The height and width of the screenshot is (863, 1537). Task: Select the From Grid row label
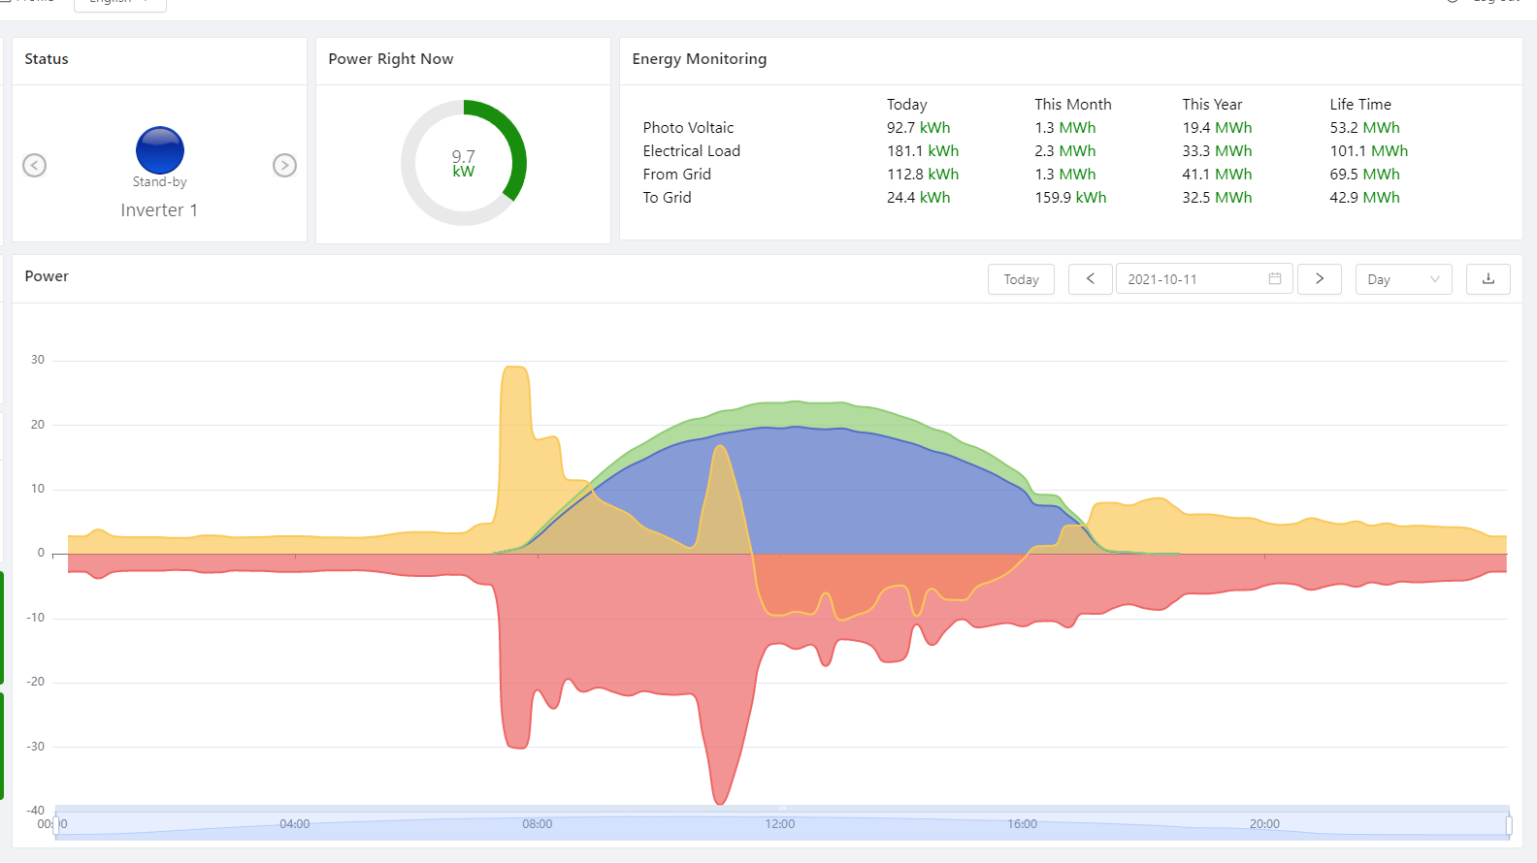point(676,175)
